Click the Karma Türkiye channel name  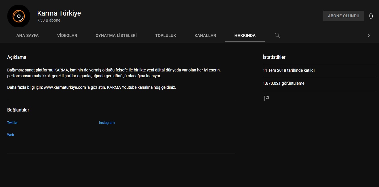pyautogui.click(x=59, y=13)
